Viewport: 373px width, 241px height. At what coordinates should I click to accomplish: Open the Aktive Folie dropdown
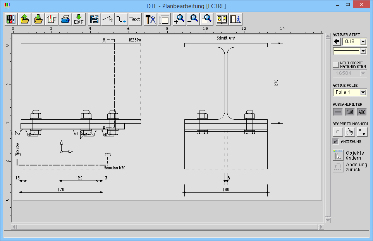click(363, 92)
